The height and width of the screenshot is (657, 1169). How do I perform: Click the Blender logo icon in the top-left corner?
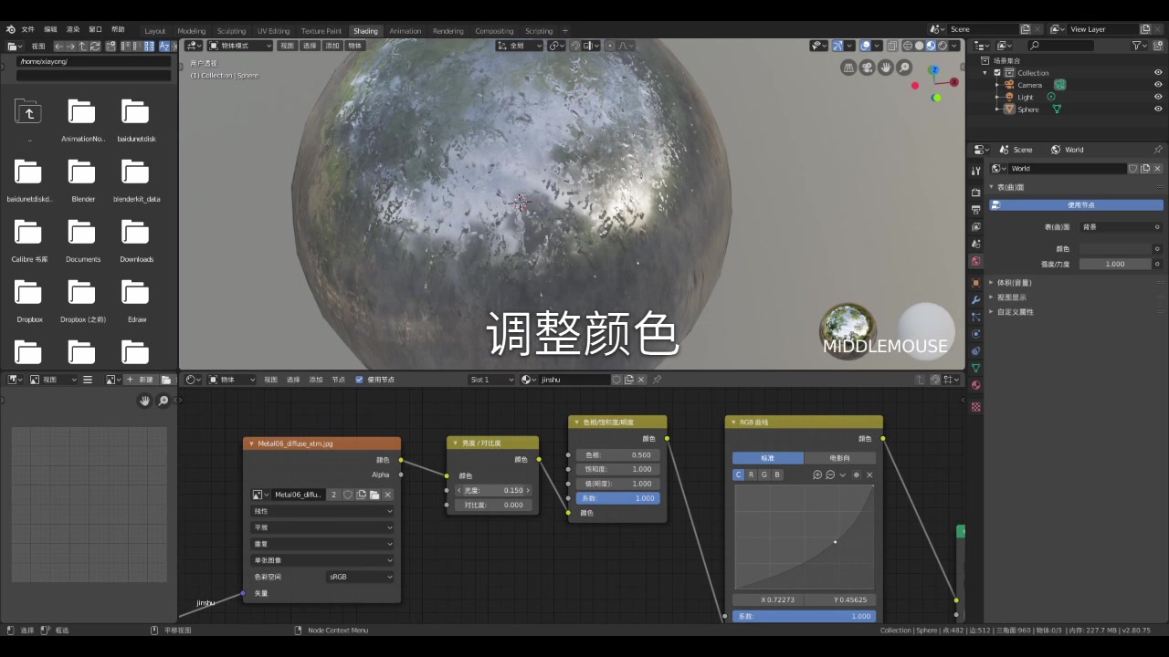[x=10, y=28]
